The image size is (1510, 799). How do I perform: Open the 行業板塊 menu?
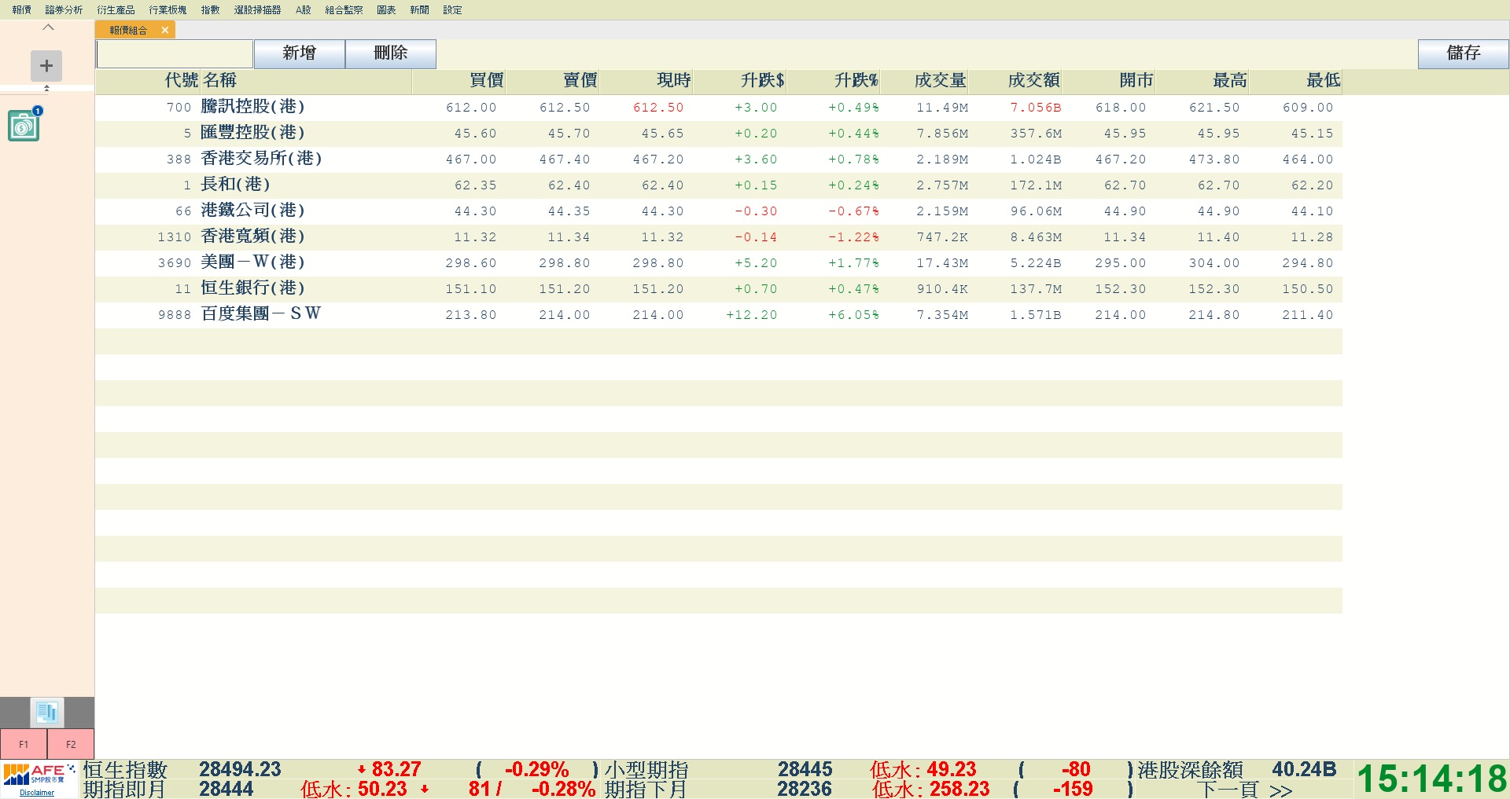point(168,9)
